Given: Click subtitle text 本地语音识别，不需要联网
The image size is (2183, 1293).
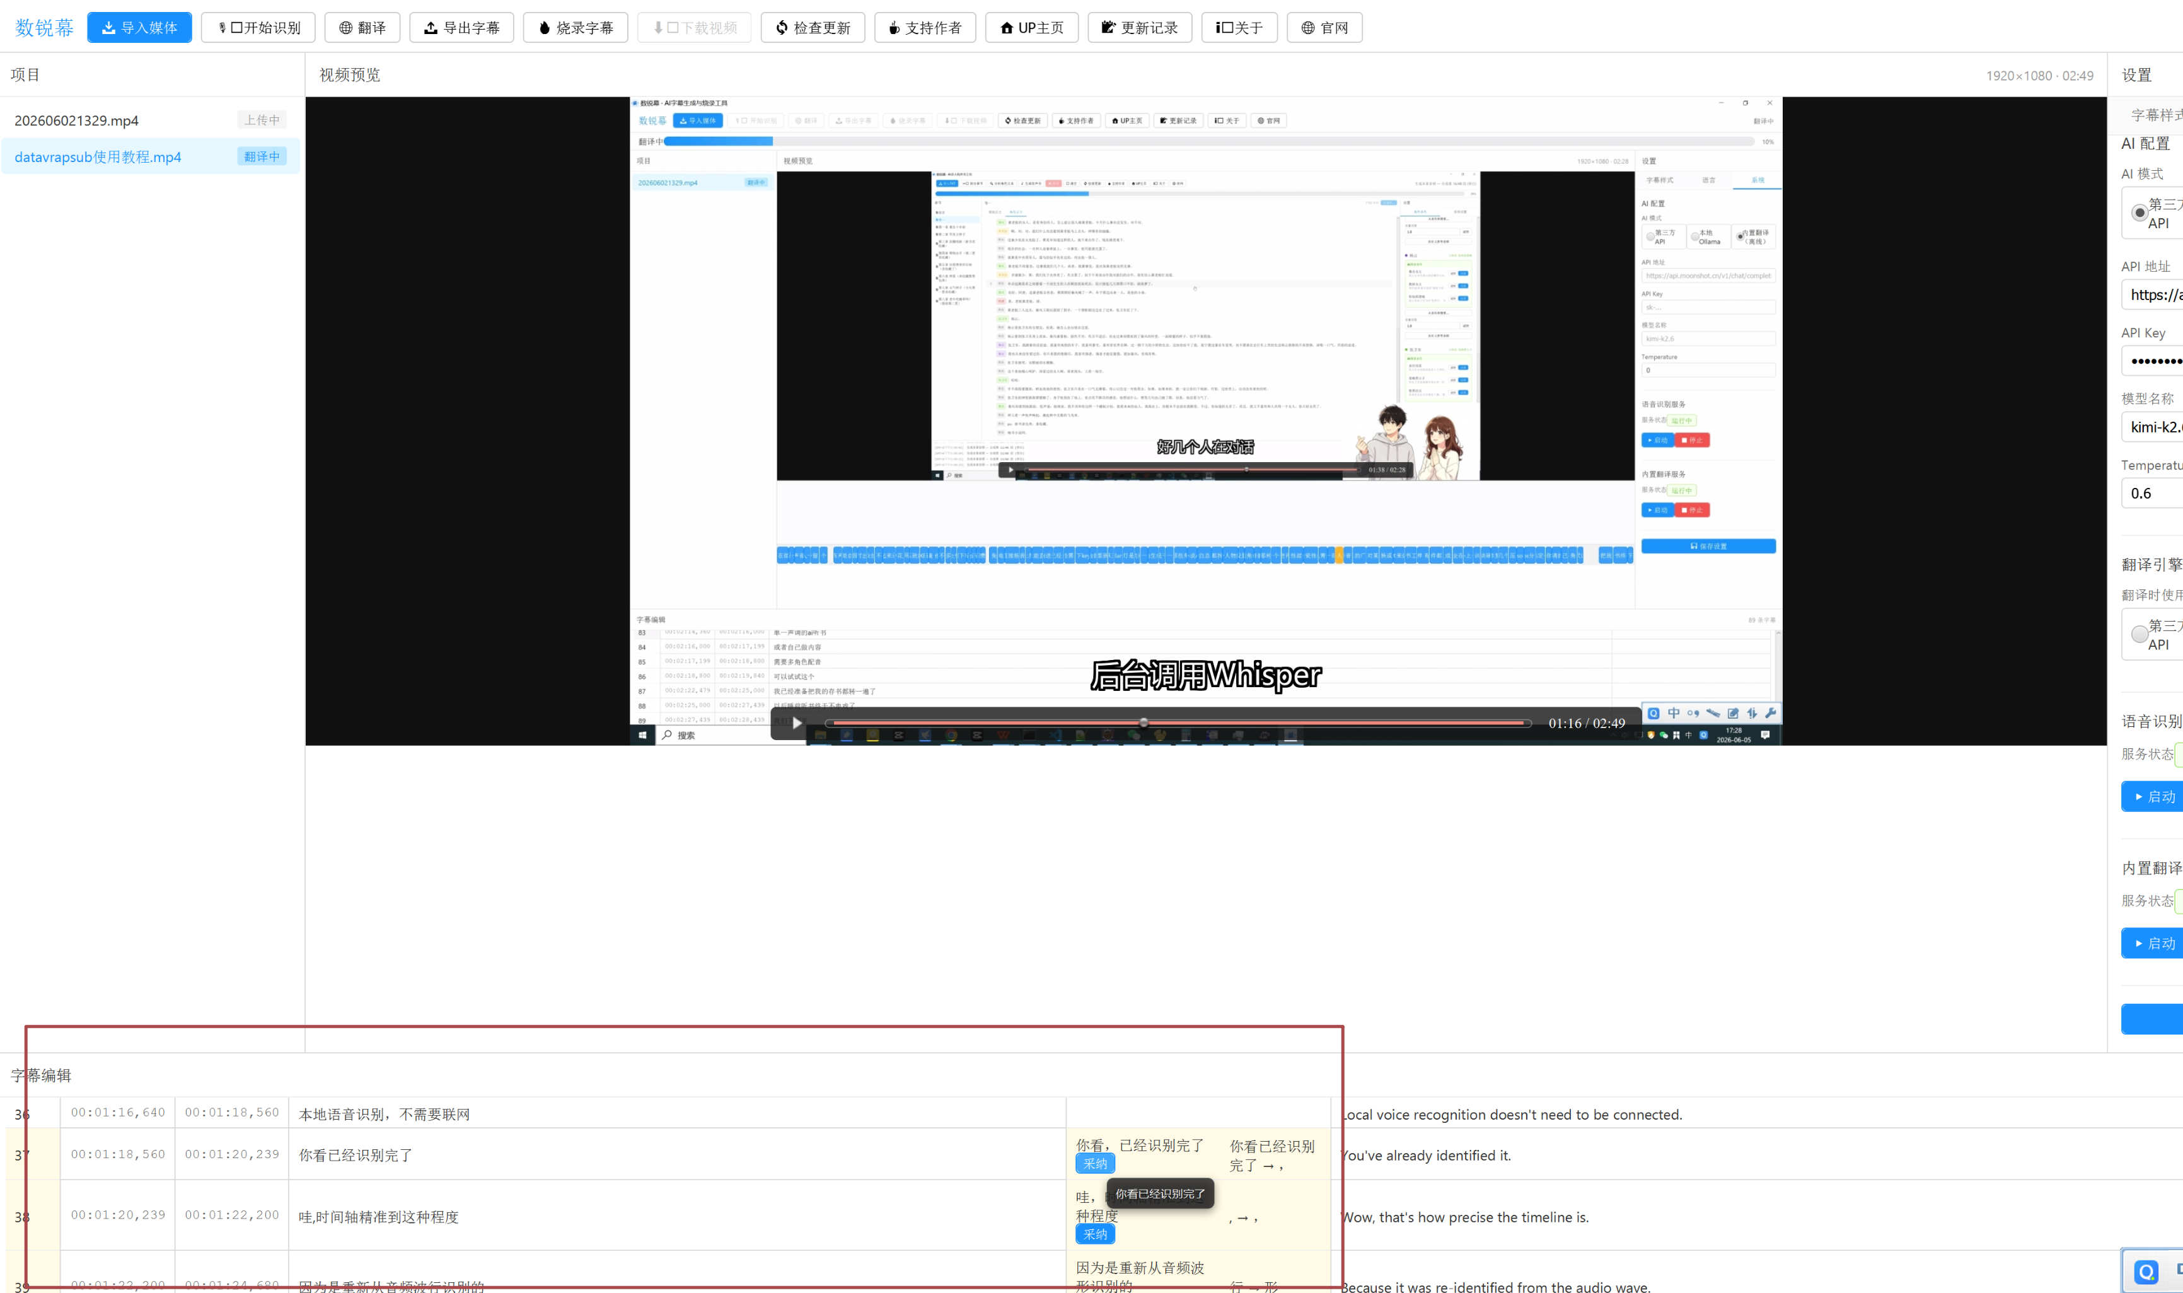Looking at the screenshot, I should (384, 1115).
